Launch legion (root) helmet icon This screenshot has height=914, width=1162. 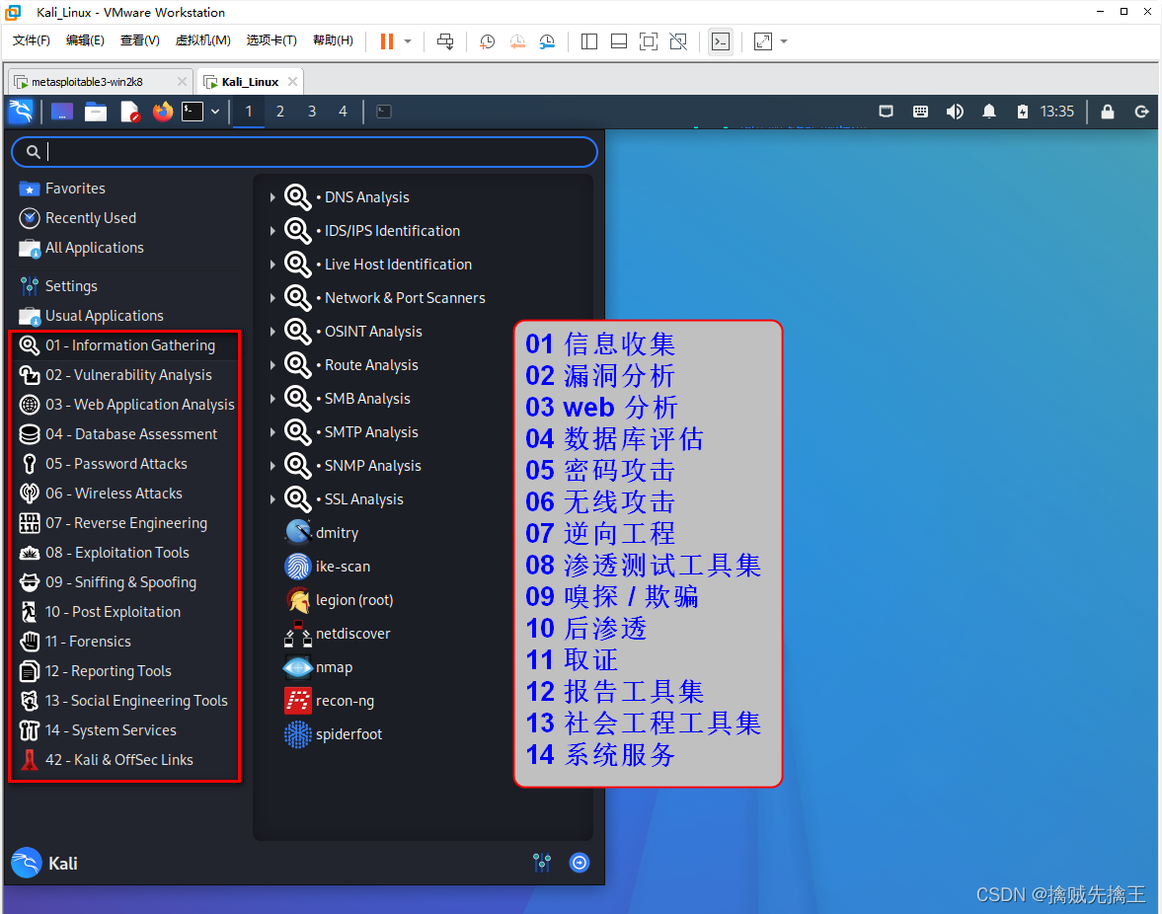(x=298, y=600)
